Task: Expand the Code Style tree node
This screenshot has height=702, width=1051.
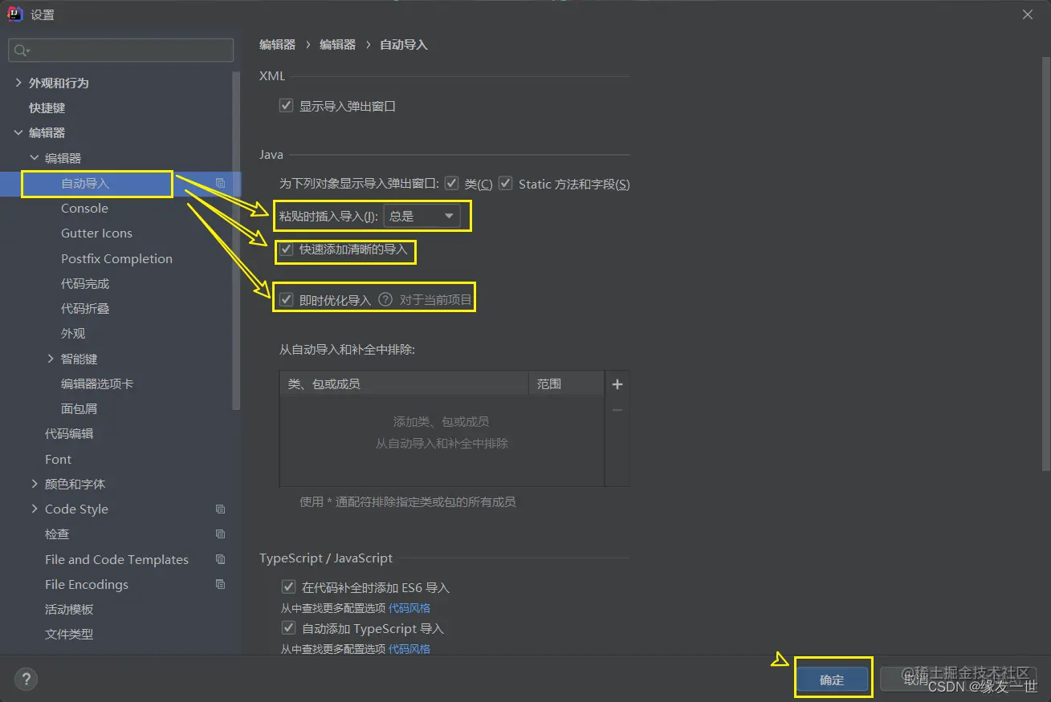Action: point(35,509)
